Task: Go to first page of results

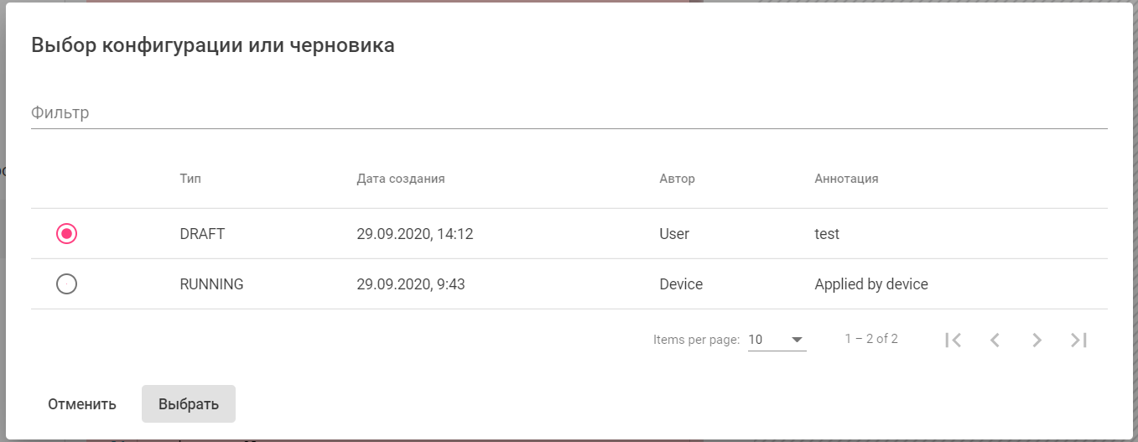Action: (x=953, y=340)
